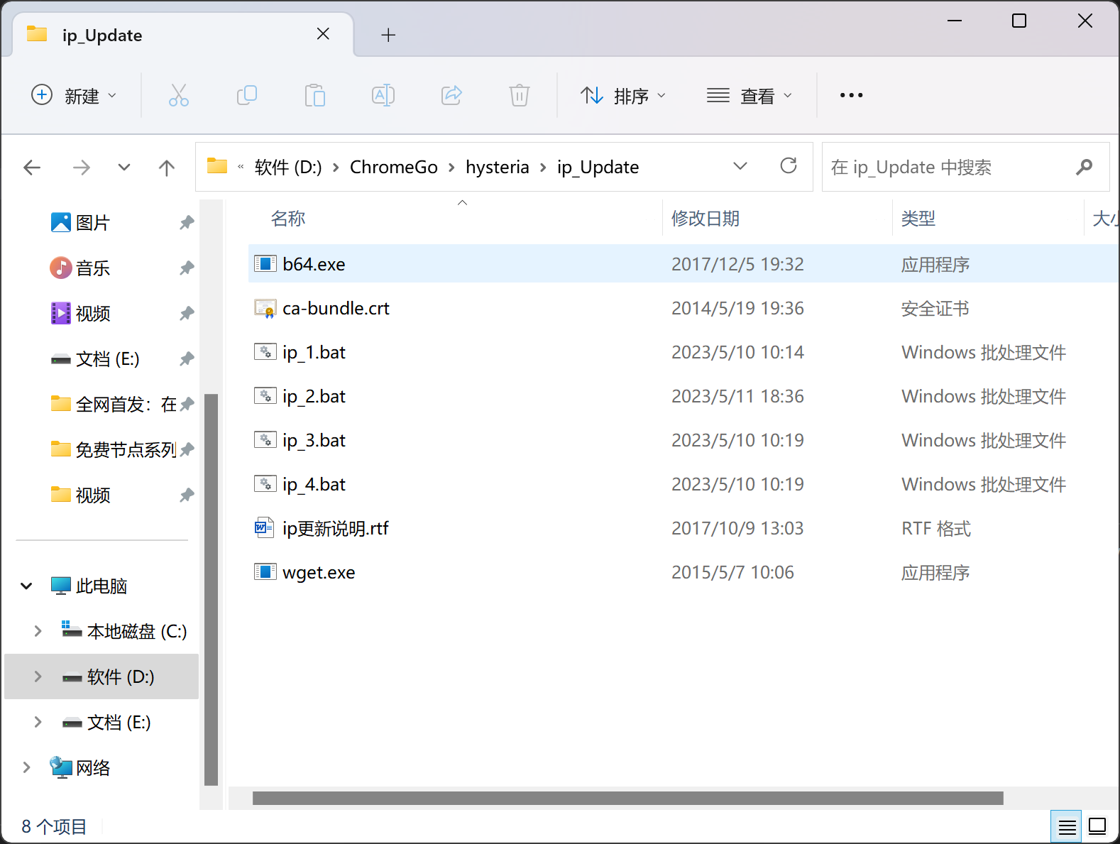Select the b64.exe file icon
Viewport: 1120px width, 844px height.
[x=265, y=264]
